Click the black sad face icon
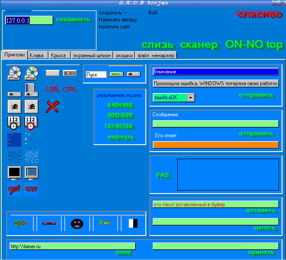This screenshot has height=260, width=286. click(x=77, y=224)
